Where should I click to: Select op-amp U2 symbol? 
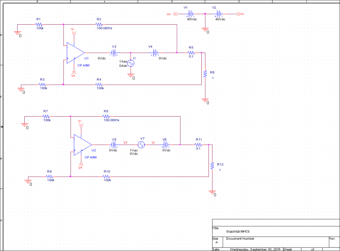(83, 145)
